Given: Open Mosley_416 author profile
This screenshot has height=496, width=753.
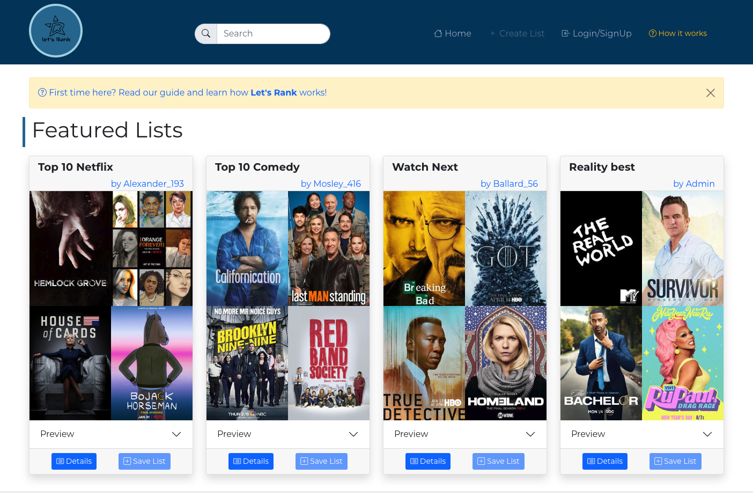Looking at the screenshot, I should 331,184.
